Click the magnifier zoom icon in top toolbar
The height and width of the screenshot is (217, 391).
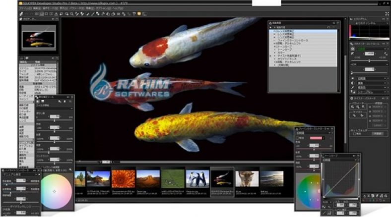[x=72, y=14]
